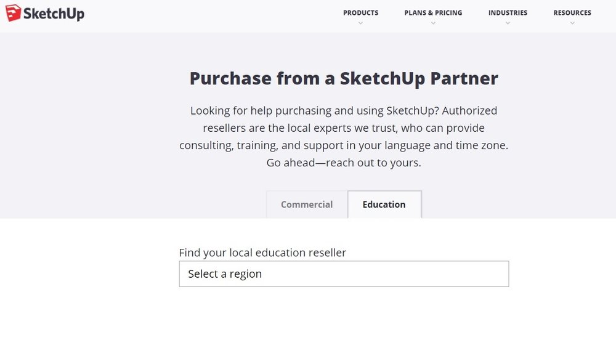
Task: Click the red SketchUp logo icon
Action: 13,12
